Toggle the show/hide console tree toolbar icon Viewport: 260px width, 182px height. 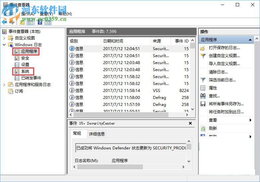click(x=30, y=22)
